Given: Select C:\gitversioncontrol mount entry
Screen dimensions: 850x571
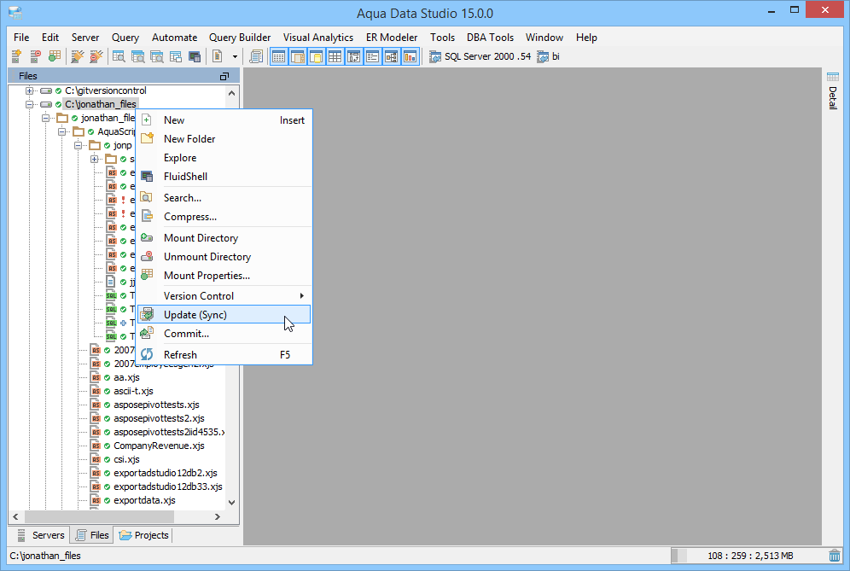Looking at the screenshot, I should pos(106,90).
